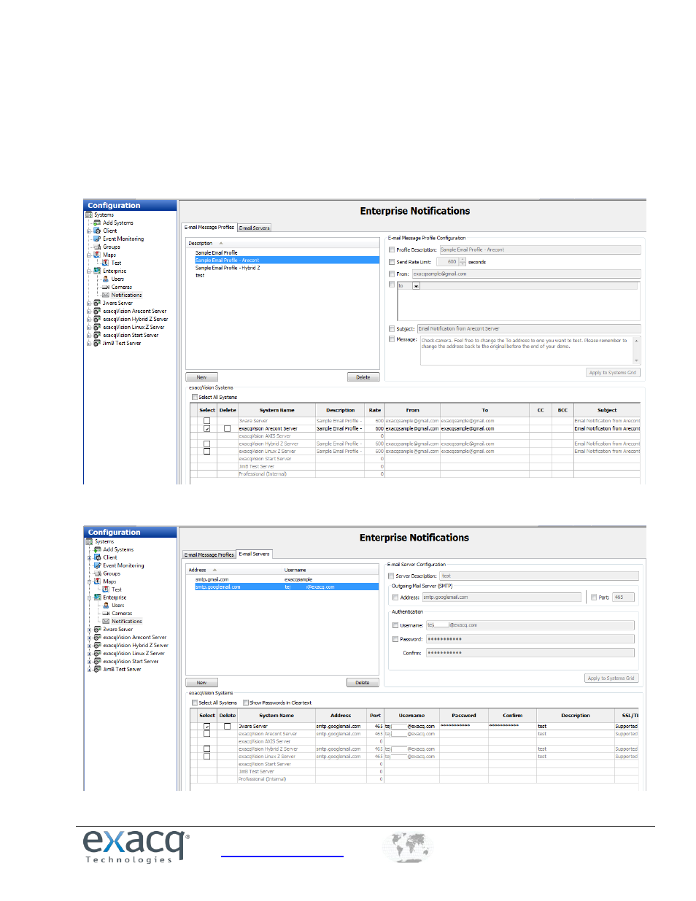Click Groups icon in Message Profiles screenshot tree
This screenshot has width=696, height=901.
pos(97,247)
